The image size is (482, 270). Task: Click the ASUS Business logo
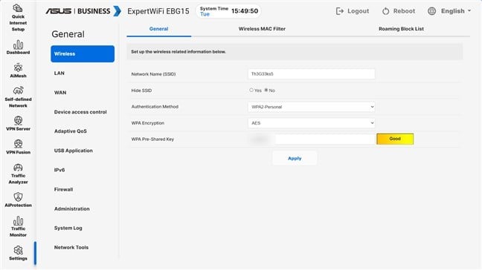click(x=83, y=11)
